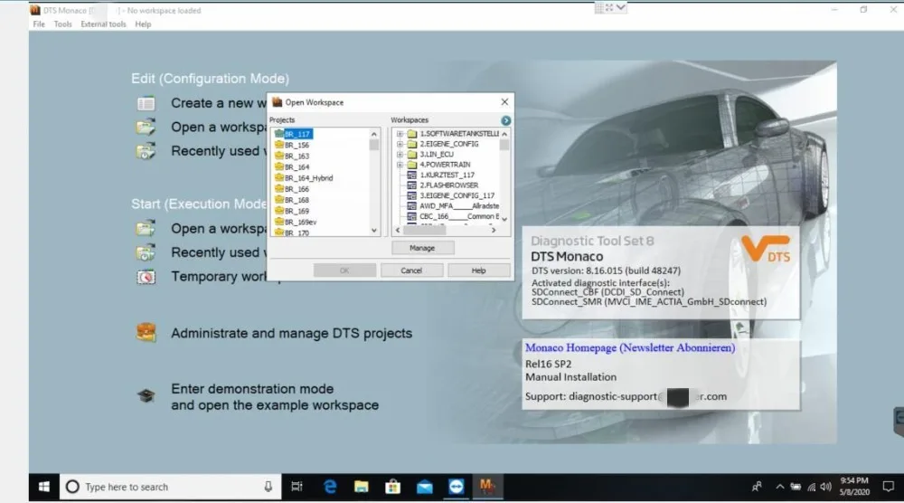Expand the 1.SOFTWARETANKSTELLE folder
The image size is (904, 503).
(x=400, y=134)
